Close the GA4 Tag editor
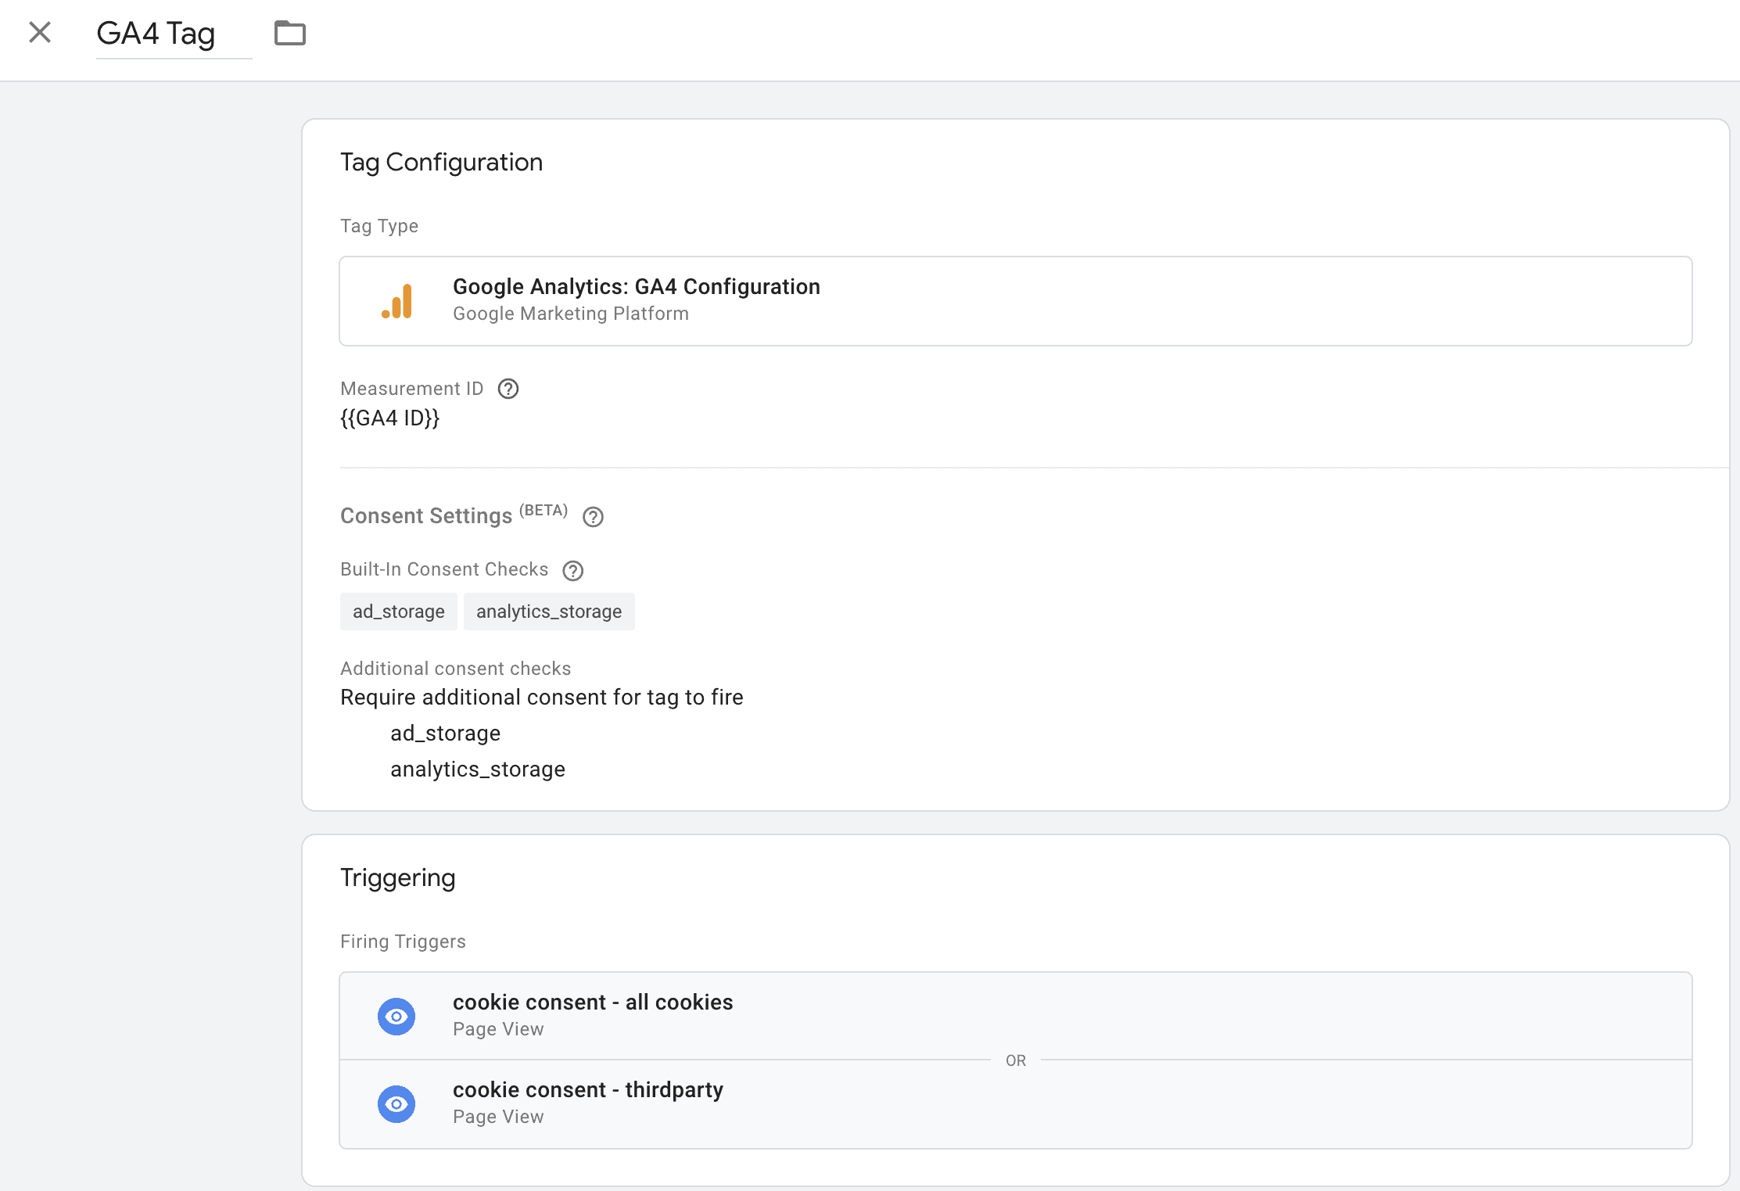 (40, 33)
